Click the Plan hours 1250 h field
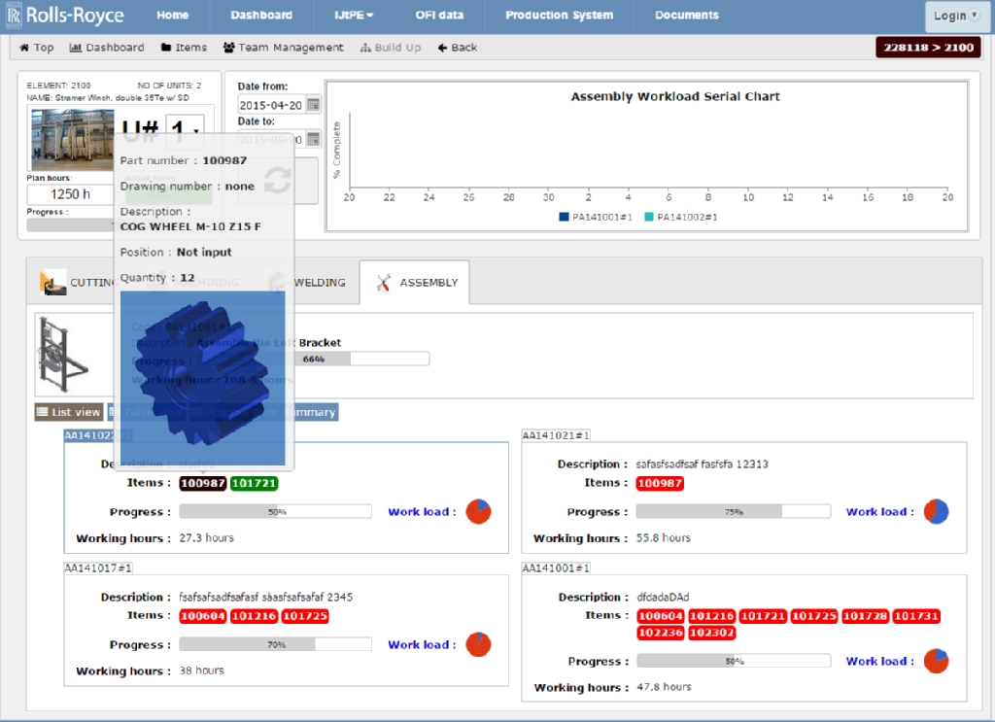 pos(70,194)
